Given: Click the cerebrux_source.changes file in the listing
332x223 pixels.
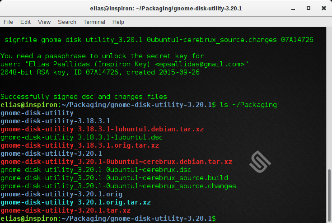Looking at the screenshot, I should coord(118,186).
